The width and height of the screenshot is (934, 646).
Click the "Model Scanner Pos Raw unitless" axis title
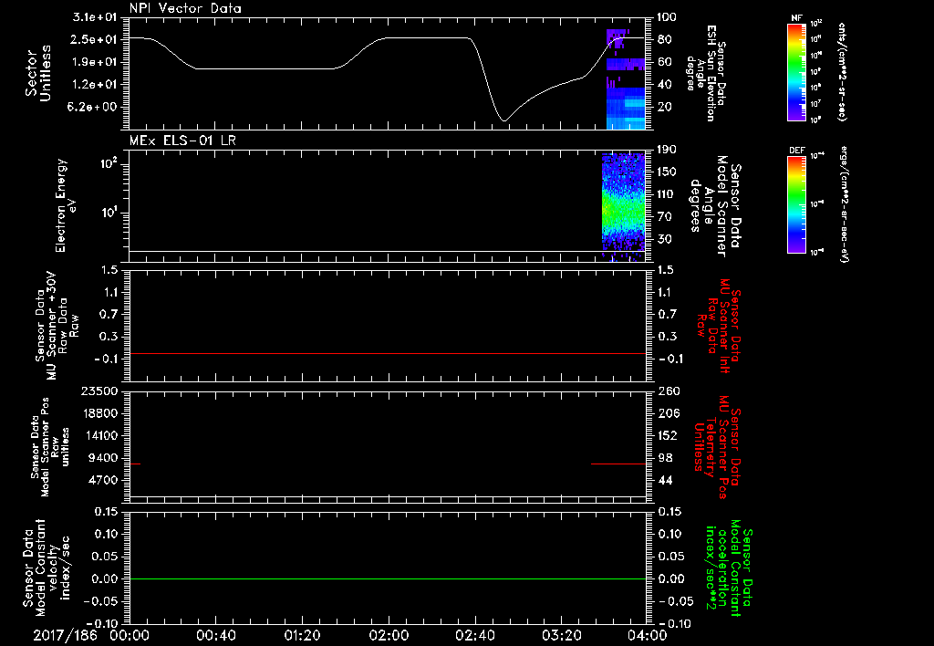tap(50, 447)
